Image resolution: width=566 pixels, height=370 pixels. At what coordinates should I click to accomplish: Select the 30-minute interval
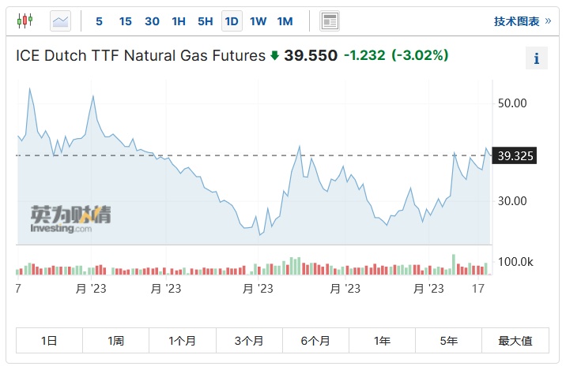click(153, 21)
